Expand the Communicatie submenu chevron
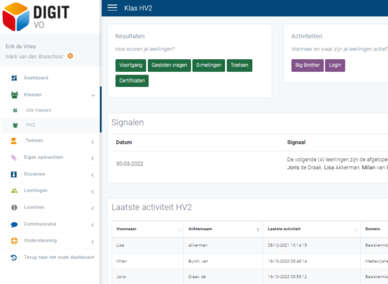 click(93, 225)
